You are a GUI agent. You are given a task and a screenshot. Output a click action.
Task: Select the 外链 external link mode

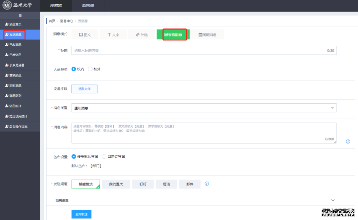142,35
